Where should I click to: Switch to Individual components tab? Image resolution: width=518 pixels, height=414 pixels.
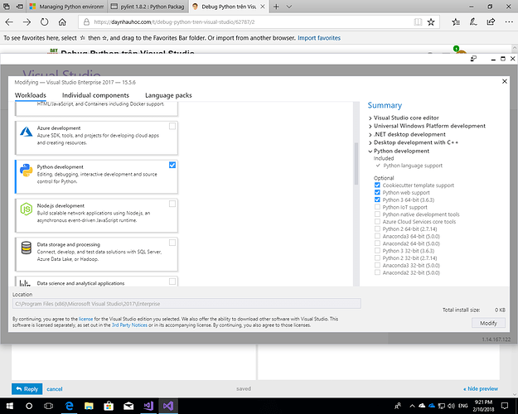click(95, 95)
